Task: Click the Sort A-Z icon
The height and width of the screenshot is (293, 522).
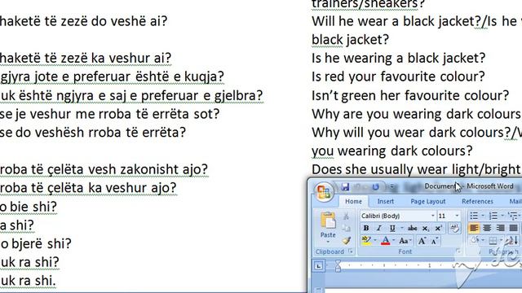Action: [x=512, y=241]
